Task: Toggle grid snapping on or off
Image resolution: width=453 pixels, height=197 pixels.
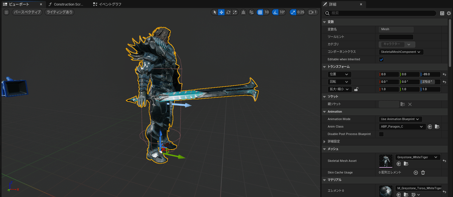Action: 260,12
